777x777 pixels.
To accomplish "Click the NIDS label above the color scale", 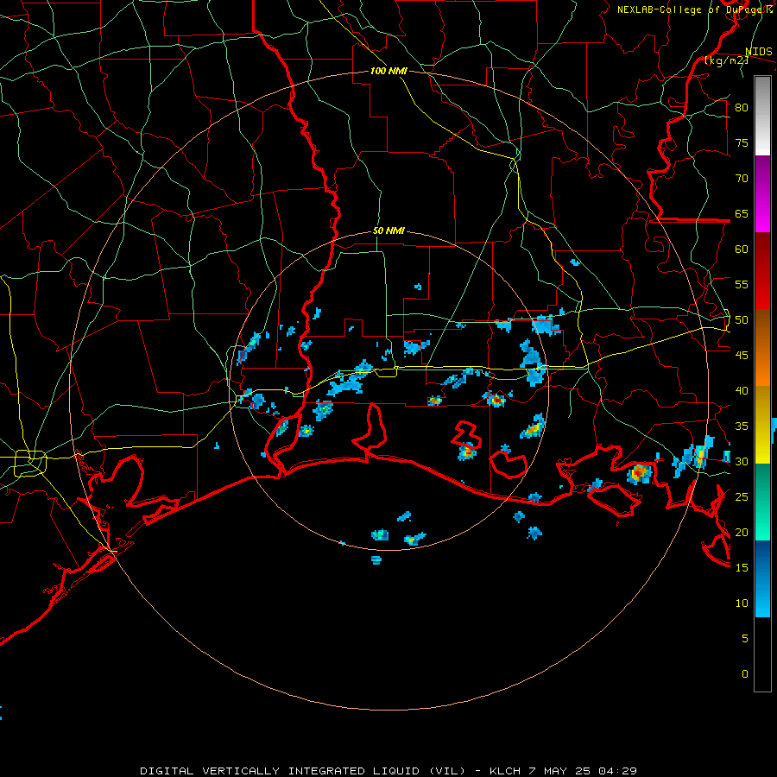I will (x=758, y=52).
